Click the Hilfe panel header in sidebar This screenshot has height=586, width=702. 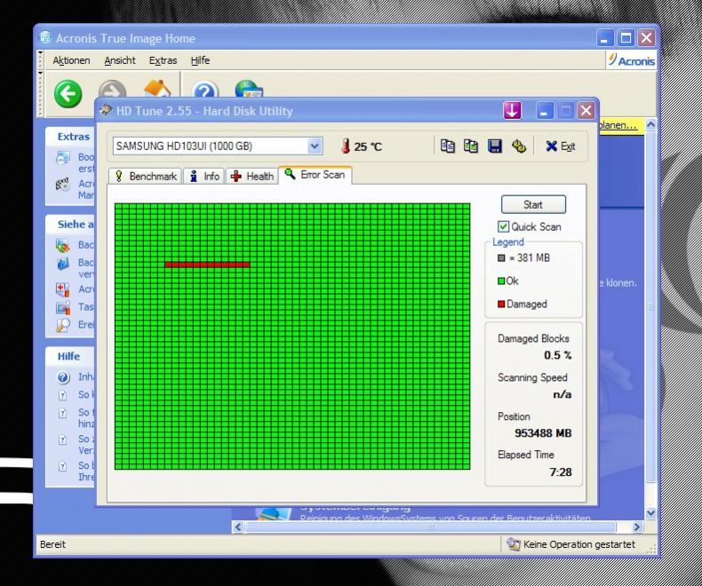72,356
